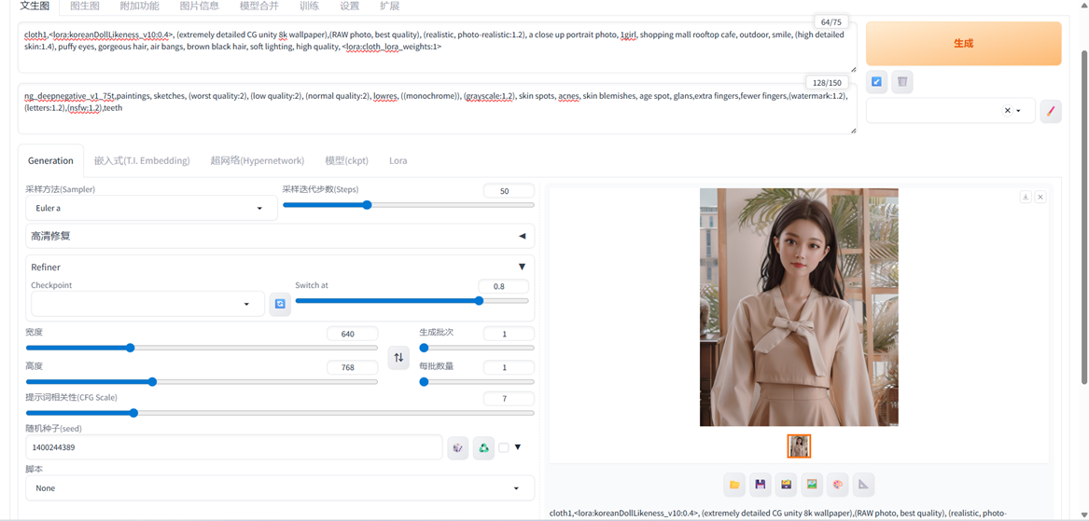Expand the 高清修复 section

tap(280, 236)
